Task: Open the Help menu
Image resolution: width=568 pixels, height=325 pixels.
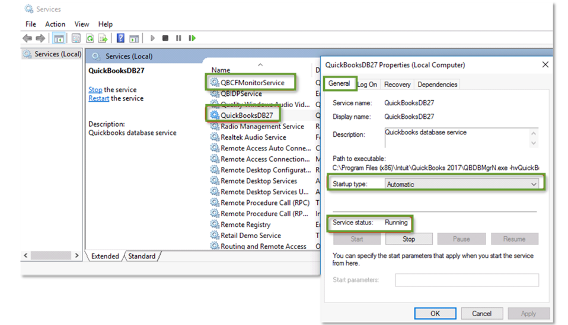Action: tap(106, 24)
